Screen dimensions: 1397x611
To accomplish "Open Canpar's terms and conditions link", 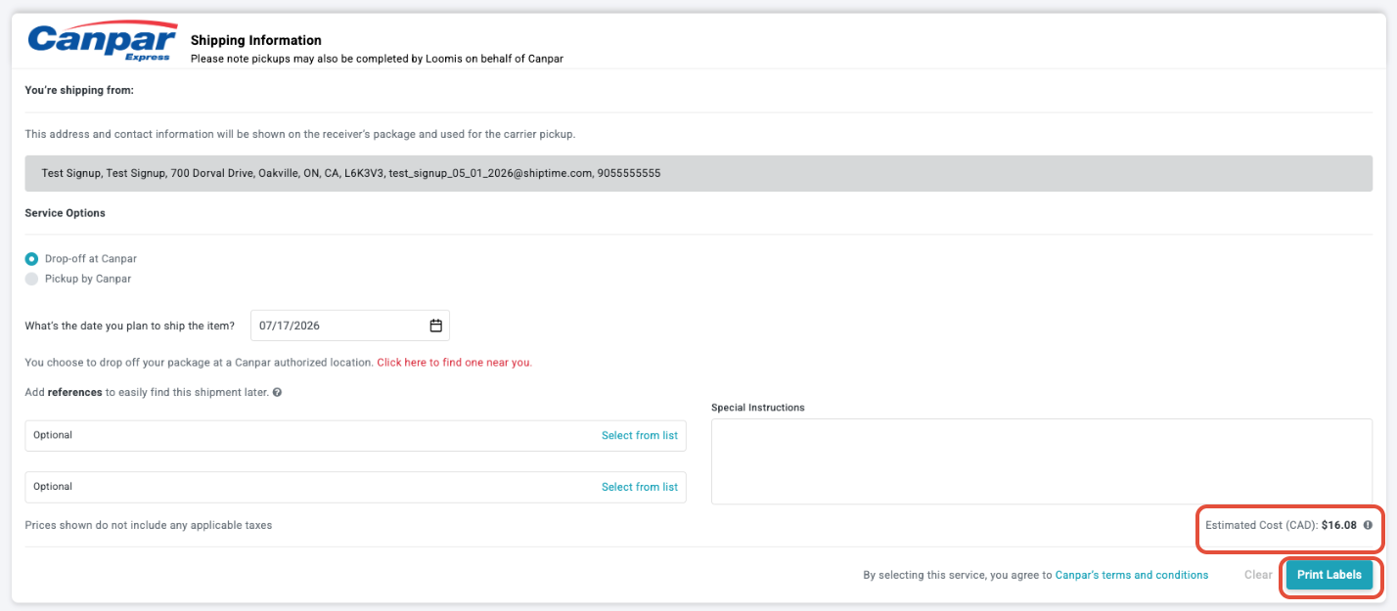I will tap(1132, 575).
